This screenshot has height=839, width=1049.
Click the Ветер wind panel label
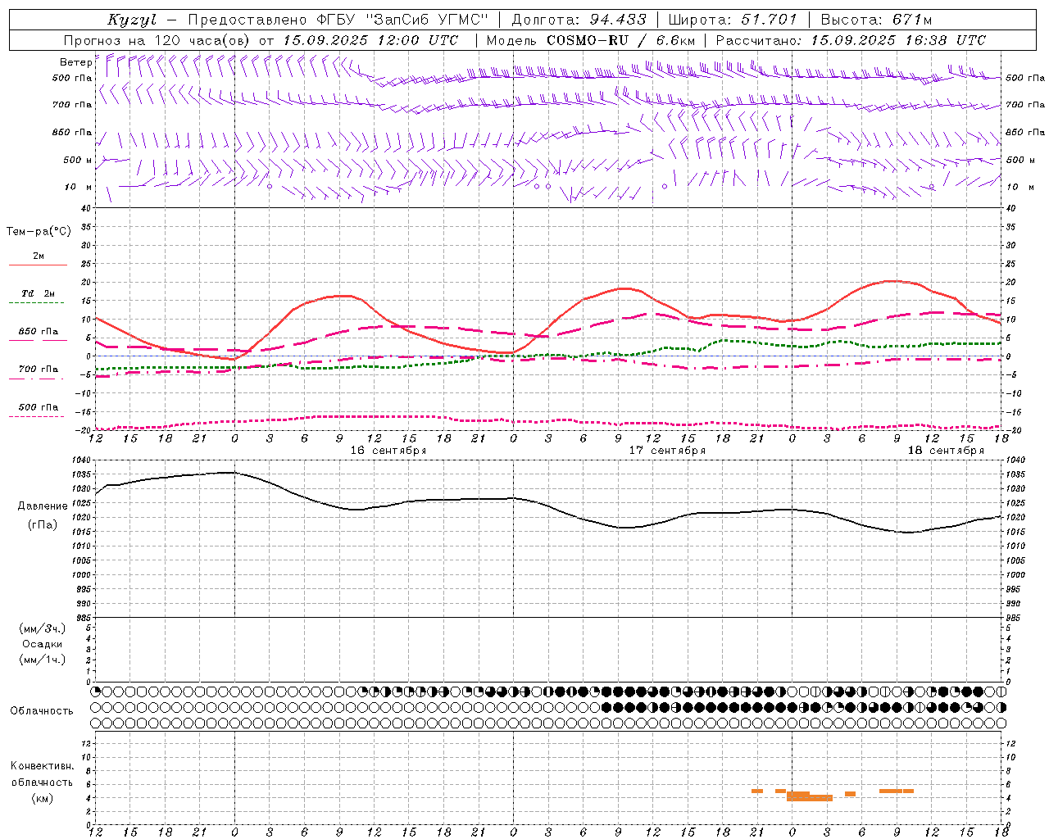pyautogui.click(x=75, y=62)
